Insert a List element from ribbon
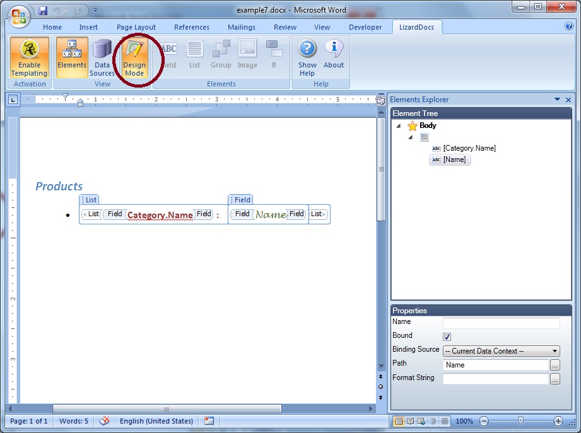The height and width of the screenshot is (433, 581). pyautogui.click(x=194, y=54)
